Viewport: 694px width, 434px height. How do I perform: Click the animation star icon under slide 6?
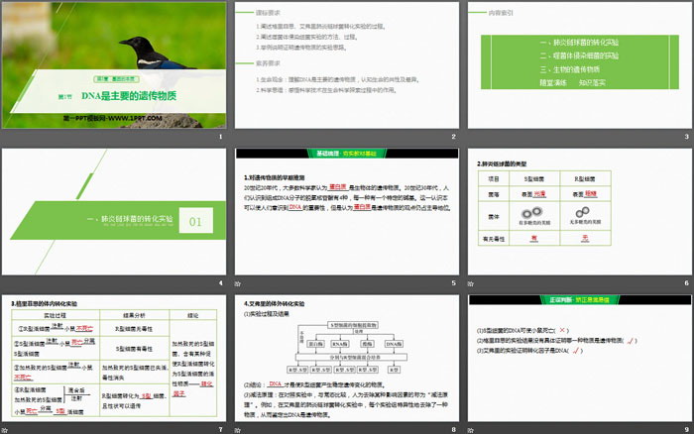pos(471,283)
